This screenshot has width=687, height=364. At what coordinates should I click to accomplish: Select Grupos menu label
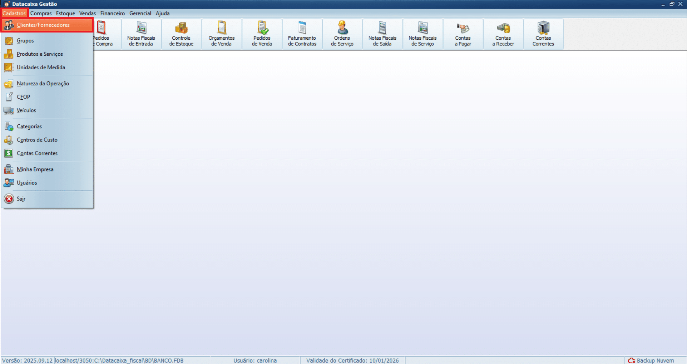pyautogui.click(x=25, y=41)
